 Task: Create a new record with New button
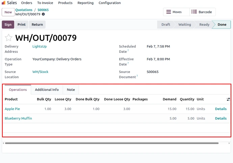pyautogui.click(x=8, y=12)
